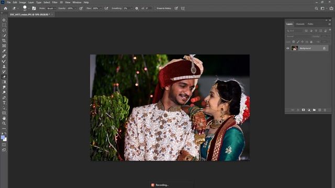Open the layer filter Kind dropdown

[295, 31]
